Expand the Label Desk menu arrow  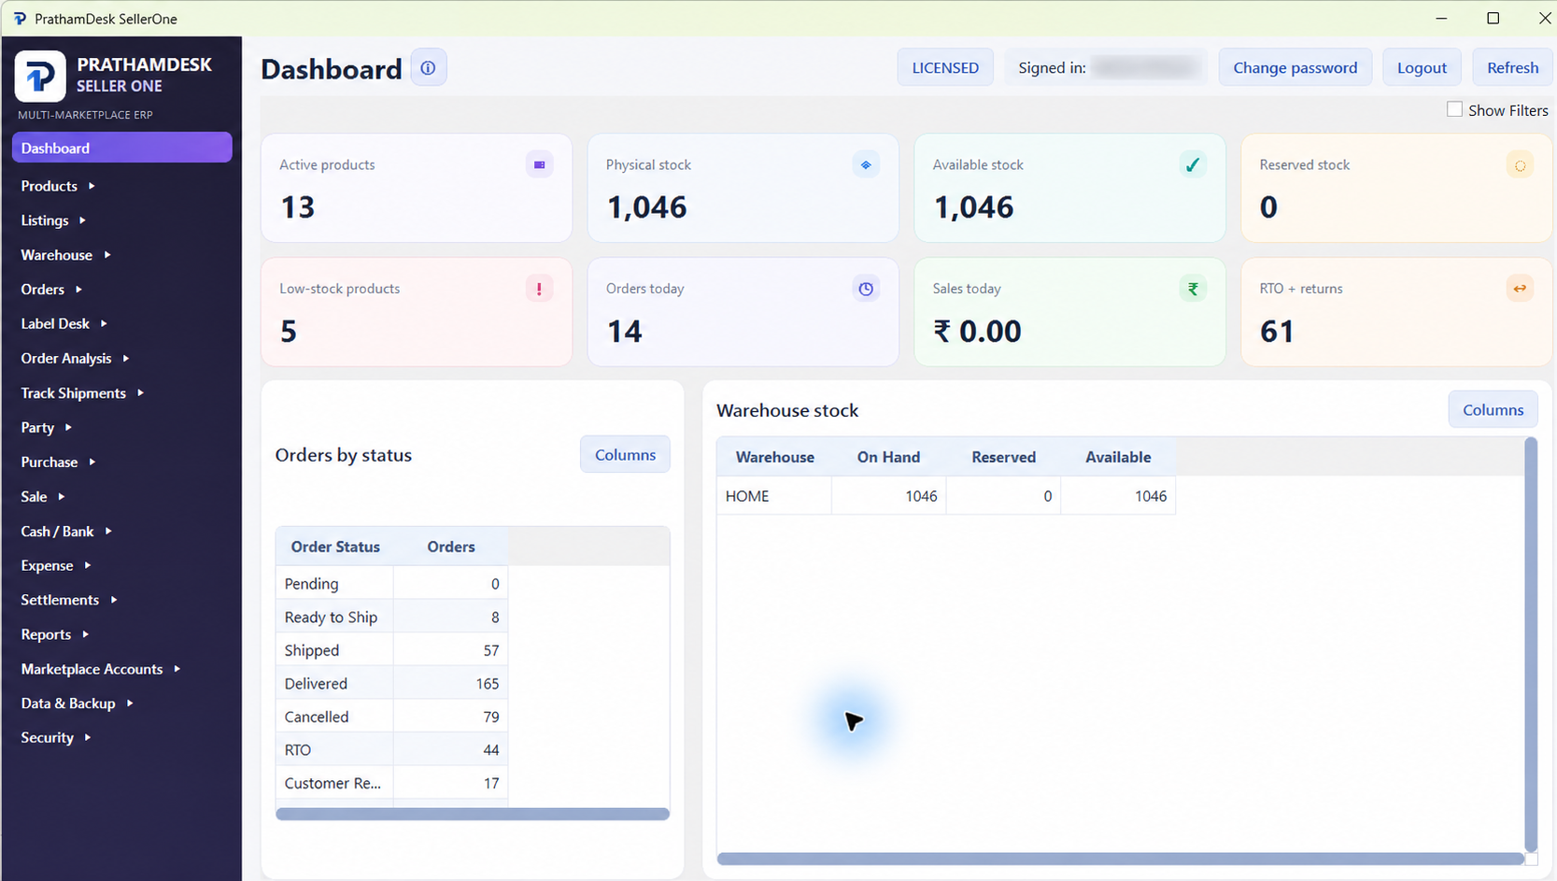(104, 323)
